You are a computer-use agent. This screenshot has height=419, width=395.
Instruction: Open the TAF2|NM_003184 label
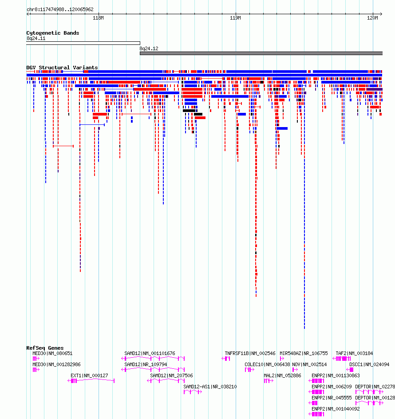pyautogui.click(x=355, y=353)
